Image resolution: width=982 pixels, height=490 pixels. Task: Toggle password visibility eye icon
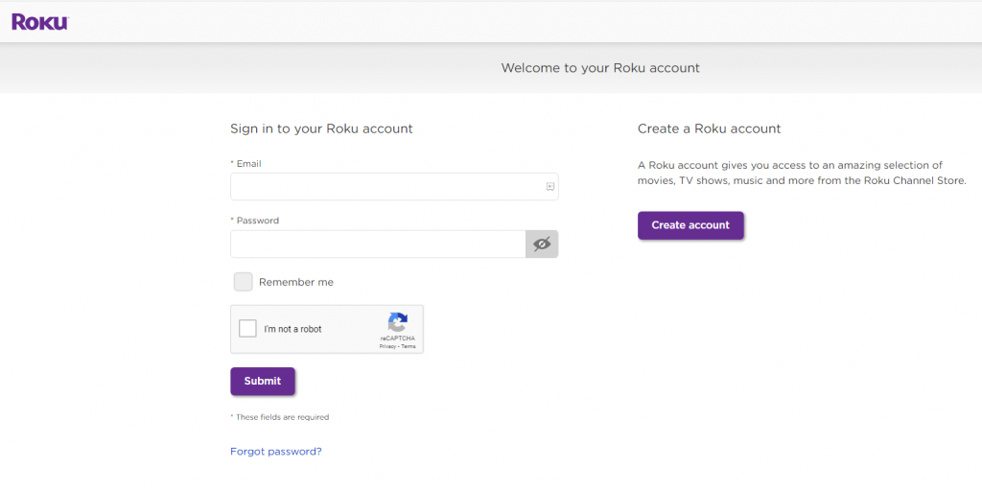point(542,244)
